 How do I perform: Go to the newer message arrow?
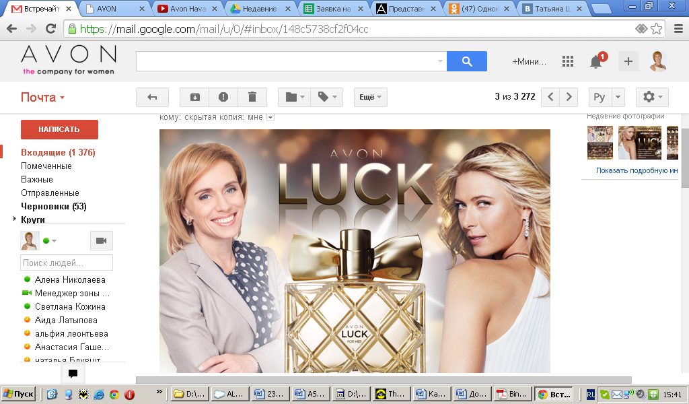coord(550,97)
